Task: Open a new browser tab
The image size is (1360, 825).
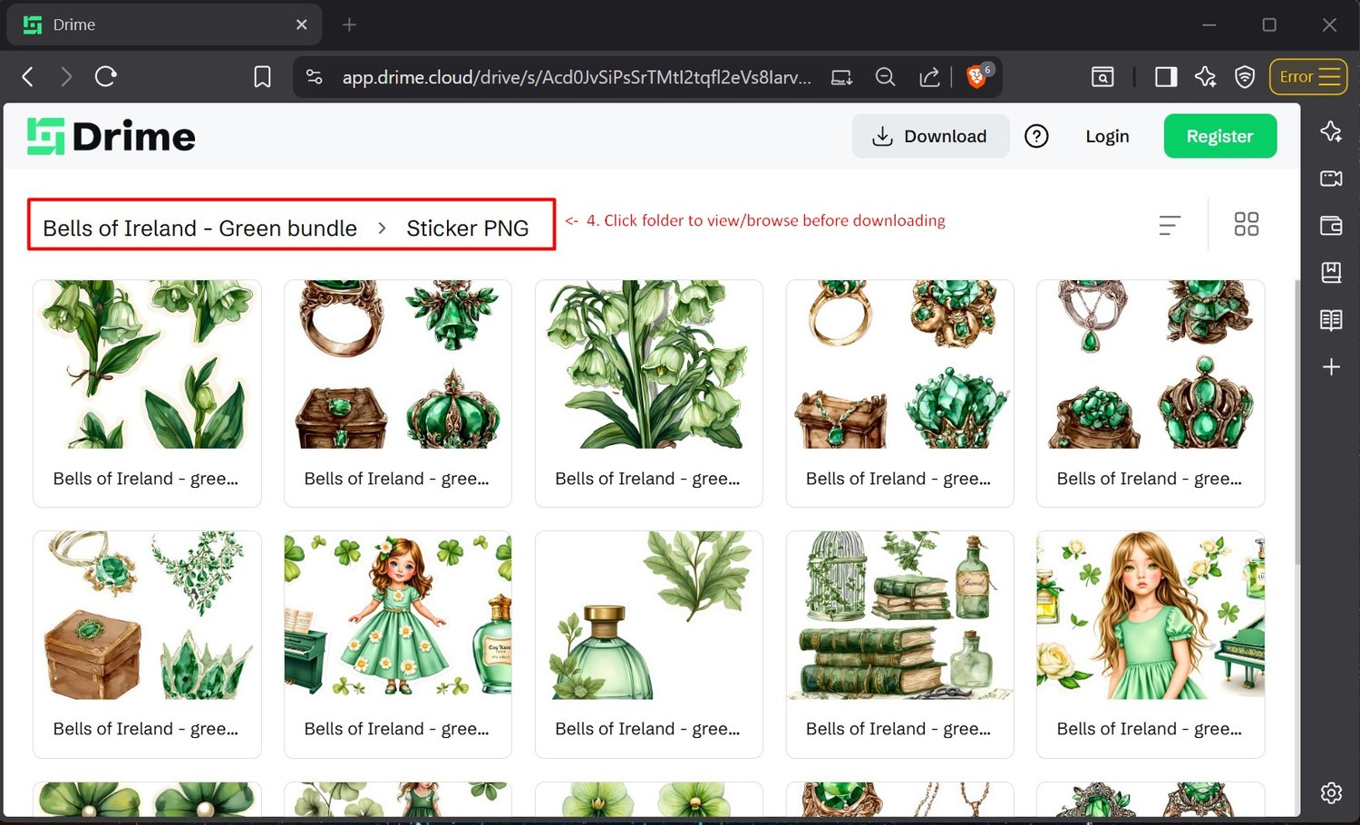Action: pyautogui.click(x=349, y=25)
